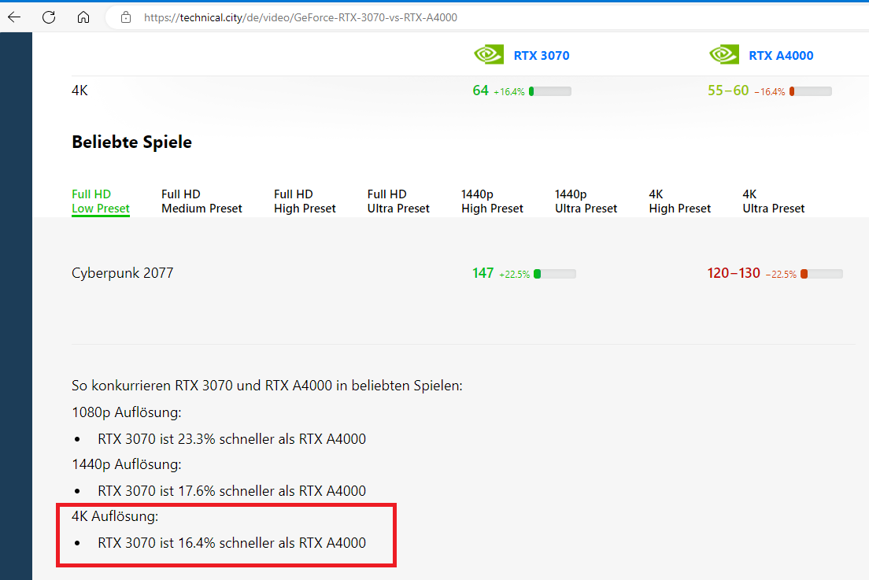Viewport: 869px width, 580px height.
Task: Open the RTX A4000 header link
Action: [x=781, y=55]
